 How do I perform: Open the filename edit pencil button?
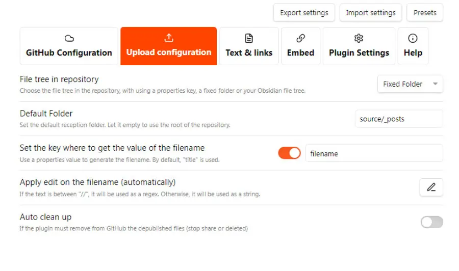click(431, 187)
